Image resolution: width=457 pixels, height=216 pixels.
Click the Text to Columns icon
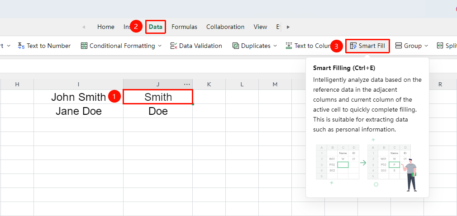click(289, 46)
